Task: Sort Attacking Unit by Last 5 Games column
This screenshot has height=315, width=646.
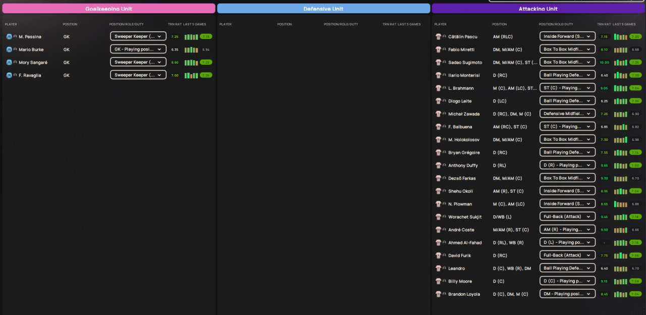Action: point(623,24)
